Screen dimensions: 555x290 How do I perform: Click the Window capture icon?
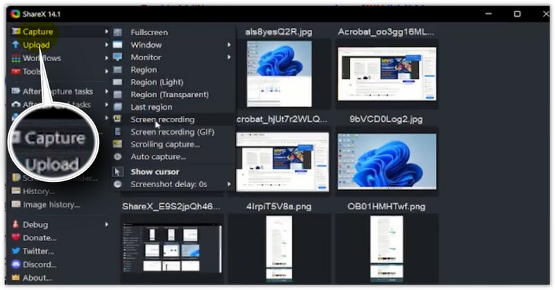pos(117,44)
